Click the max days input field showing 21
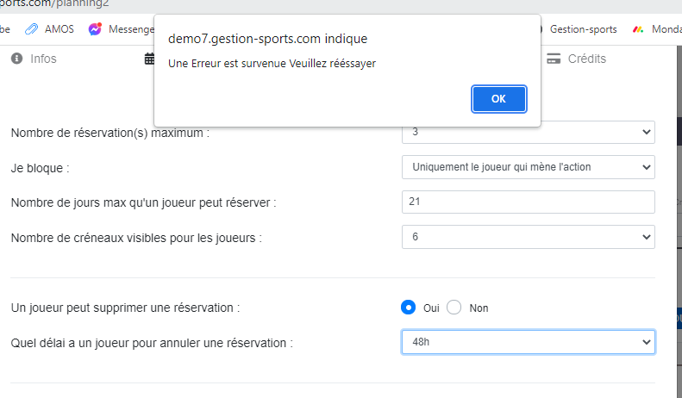This screenshot has height=398, width=682. point(528,202)
